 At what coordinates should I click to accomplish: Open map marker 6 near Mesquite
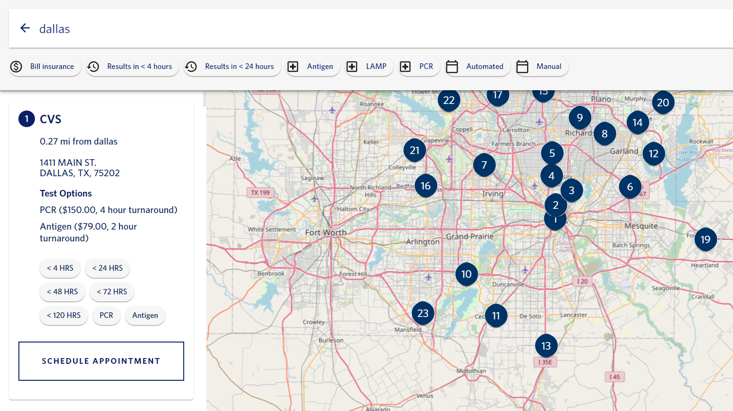pyautogui.click(x=630, y=187)
